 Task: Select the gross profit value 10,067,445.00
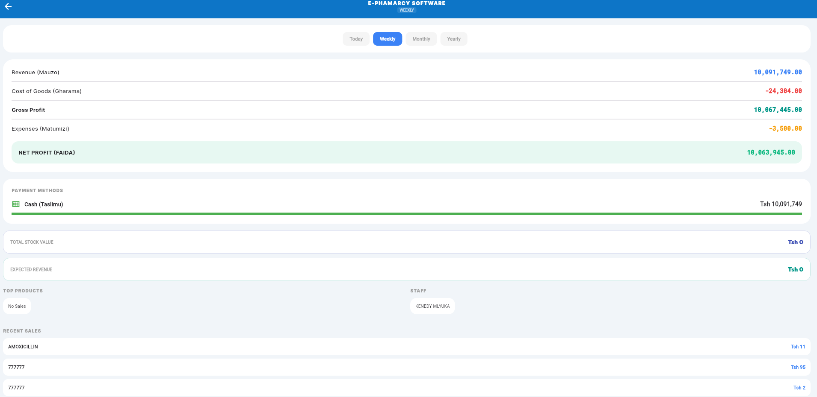(x=778, y=110)
